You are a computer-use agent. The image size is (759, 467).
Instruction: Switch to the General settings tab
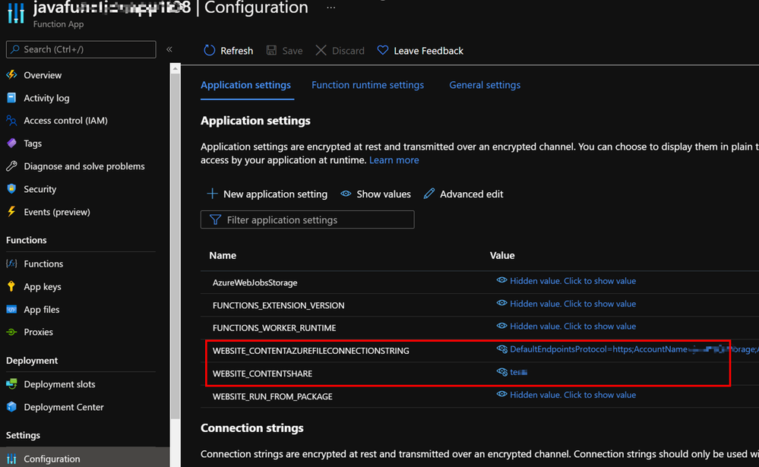(x=485, y=85)
